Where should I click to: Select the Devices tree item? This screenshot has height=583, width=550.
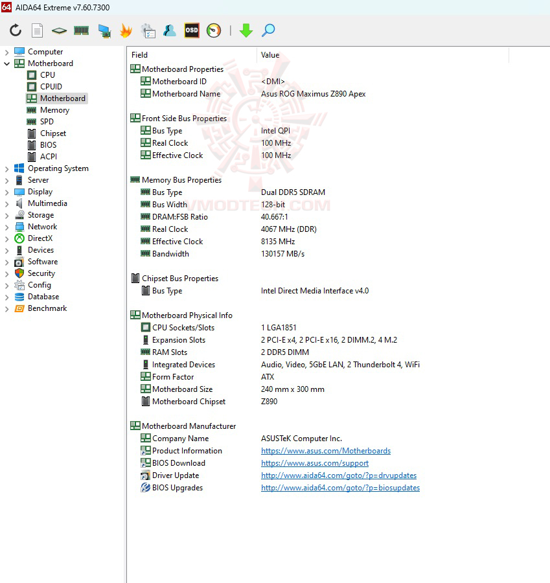click(41, 250)
